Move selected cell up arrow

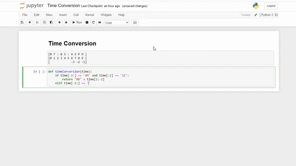coord(59,23)
